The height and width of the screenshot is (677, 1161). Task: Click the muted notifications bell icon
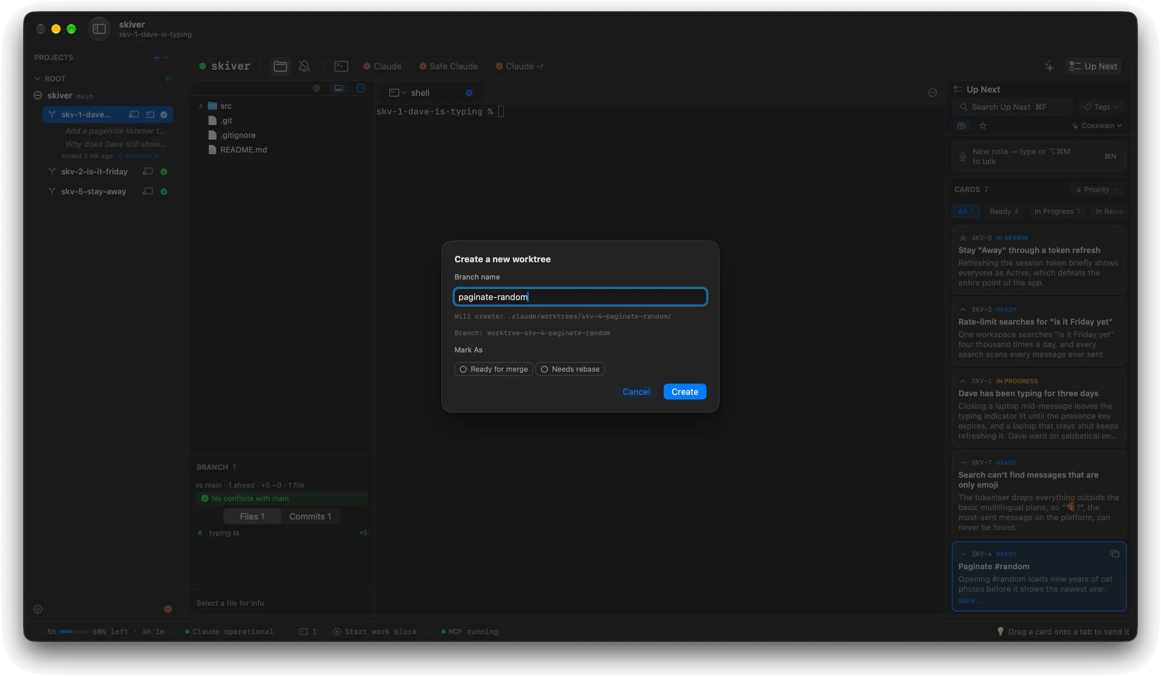[304, 66]
